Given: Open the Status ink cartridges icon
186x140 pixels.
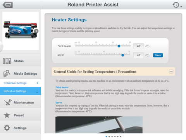Looking at the screenshot, I should click(x=7, y=61).
